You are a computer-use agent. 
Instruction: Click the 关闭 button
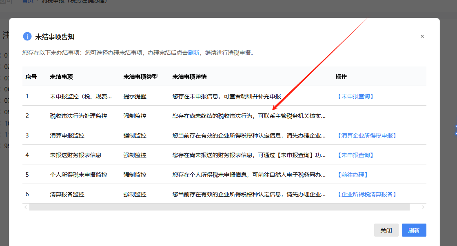tap(386, 230)
